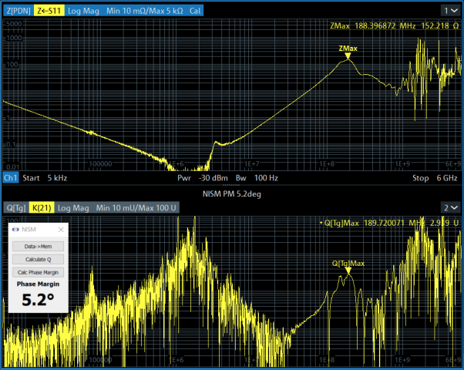Select the ZMax marker triangle on trace

click(348, 56)
